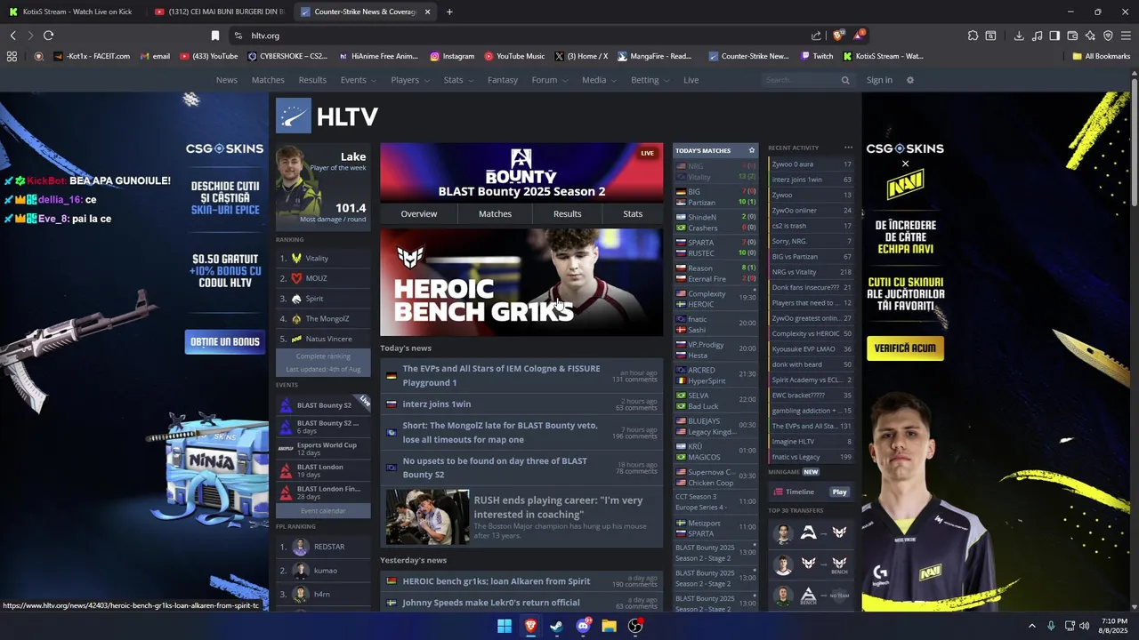Open the HLTV settings gear
Image resolution: width=1139 pixels, height=640 pixels.
coord(909,80)
